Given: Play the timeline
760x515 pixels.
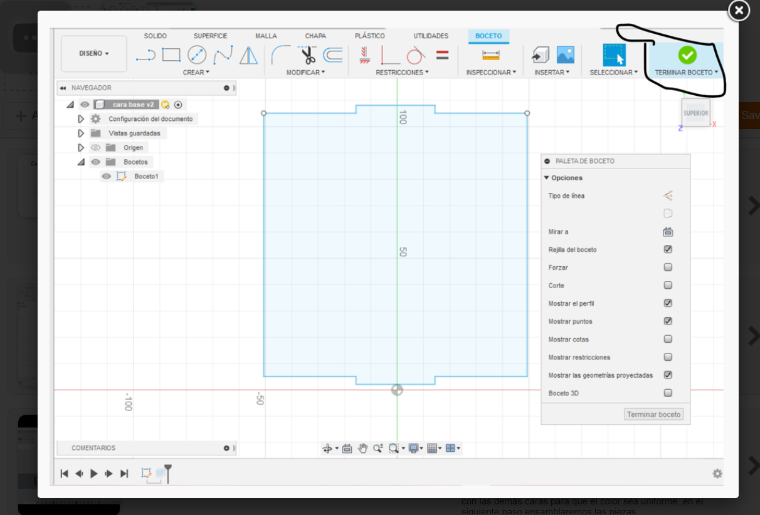Looking at the screenshot, I should 94,474.
